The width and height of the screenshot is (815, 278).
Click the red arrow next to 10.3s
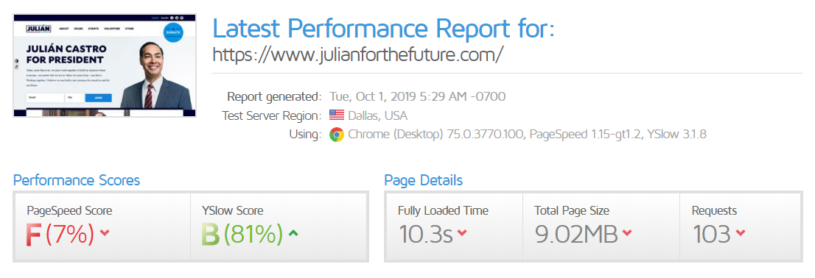(461, 233)
